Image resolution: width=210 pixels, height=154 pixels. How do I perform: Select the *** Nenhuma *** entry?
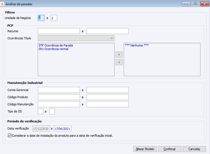(x=137, y=46)
